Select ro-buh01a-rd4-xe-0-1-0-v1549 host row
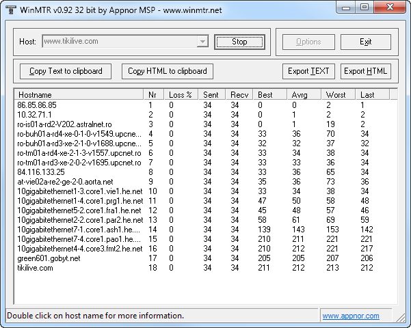The image size is (411, 328). click(x=206, y=134)
